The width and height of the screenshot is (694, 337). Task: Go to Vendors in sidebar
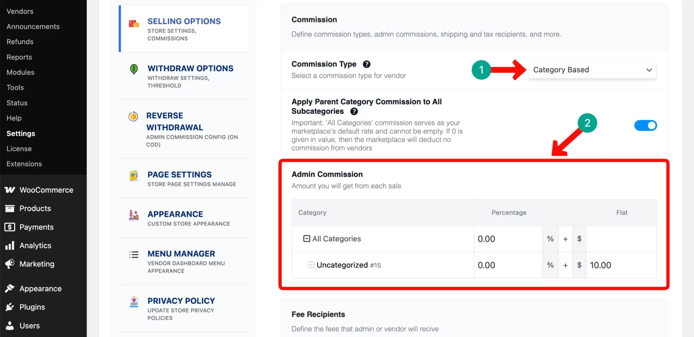point(20,11)
